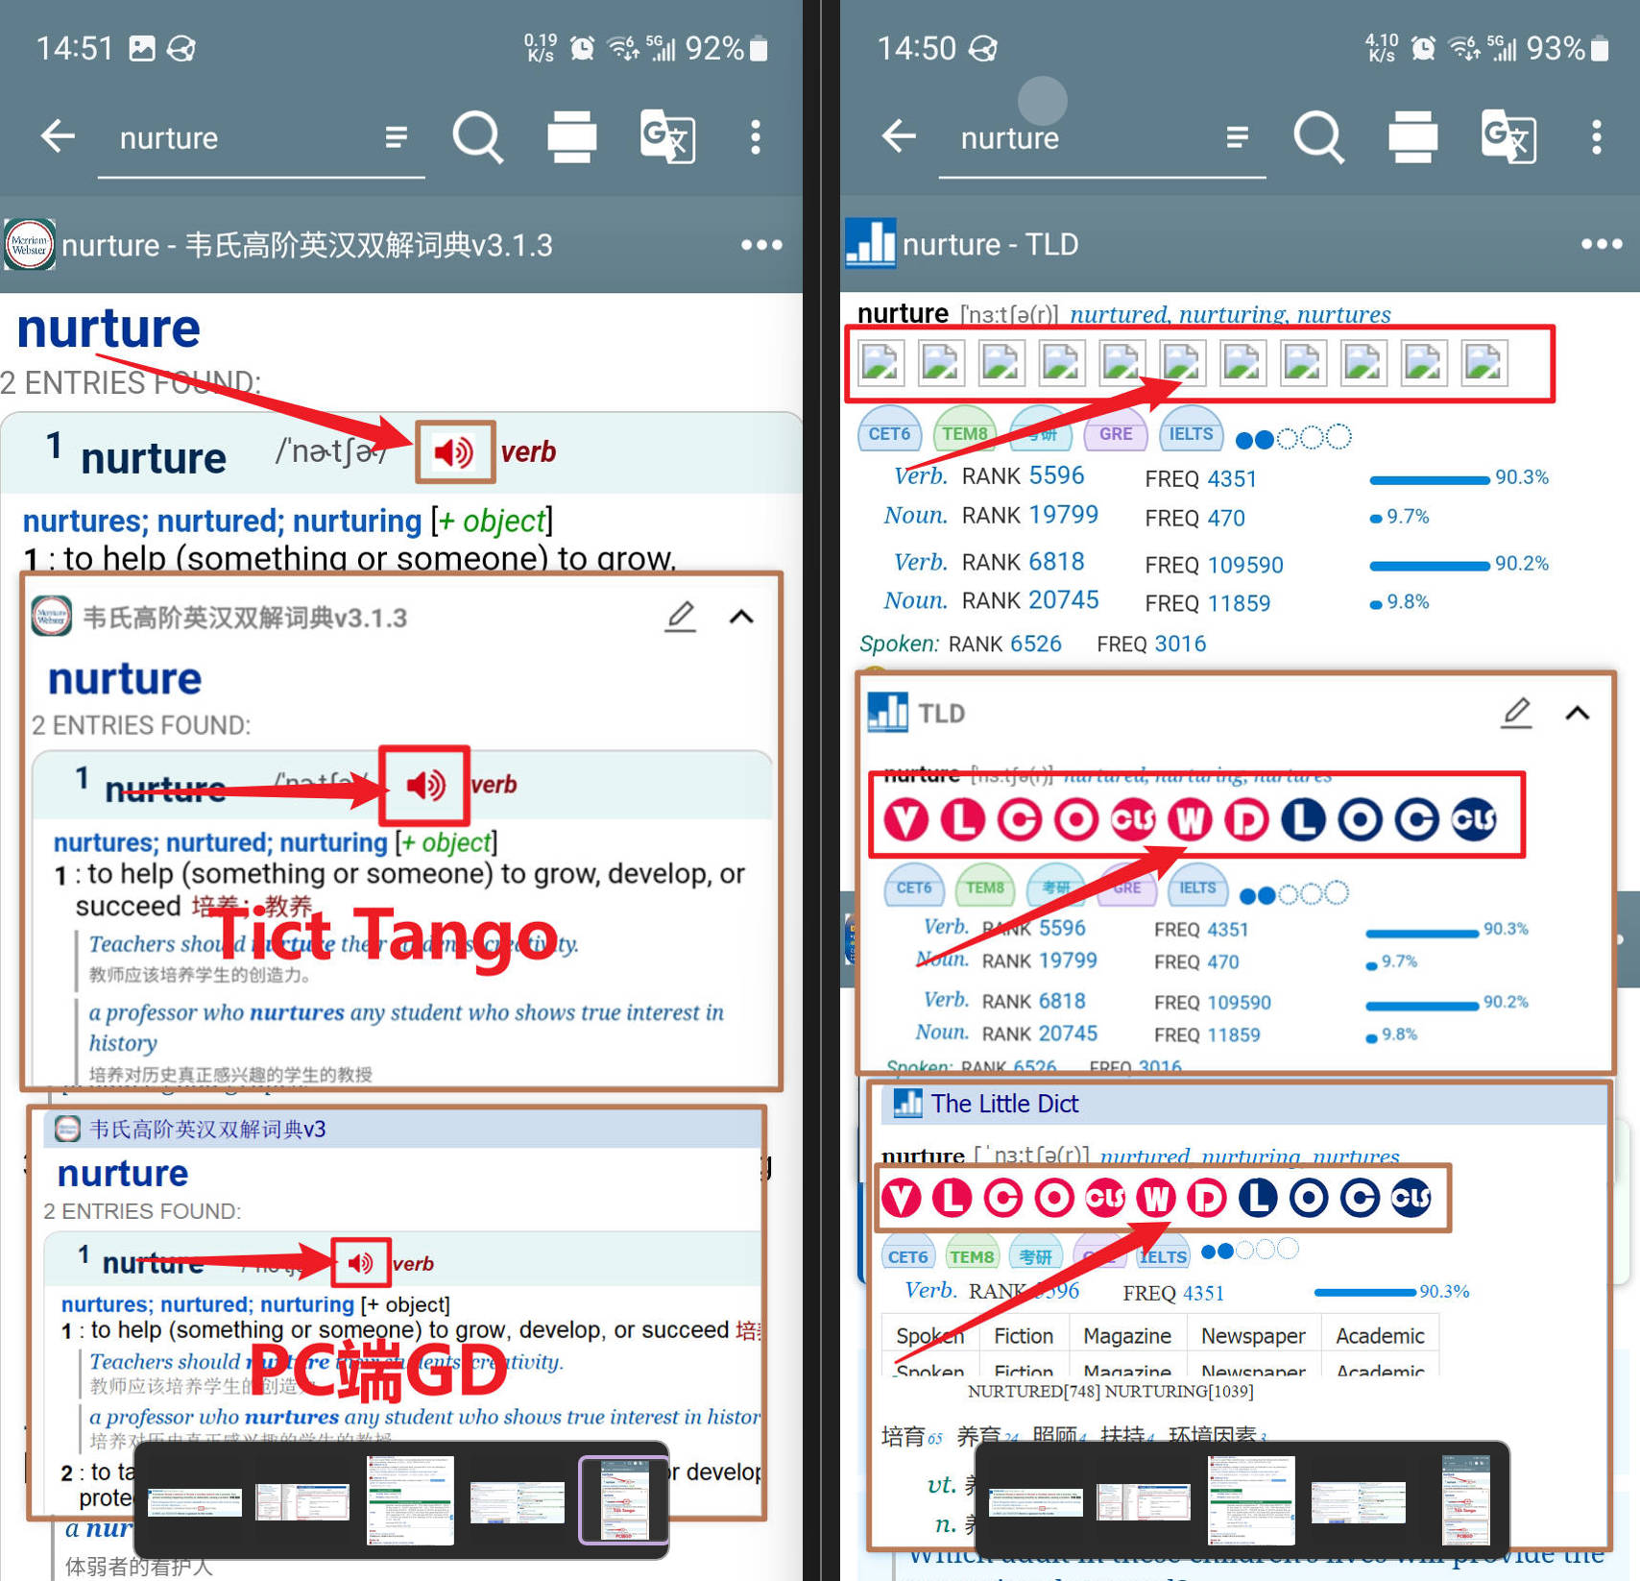Screen dimensions: 1640x1581
Task: Tap the stacked cards icon on right screen
Action: coord(1413,137)
